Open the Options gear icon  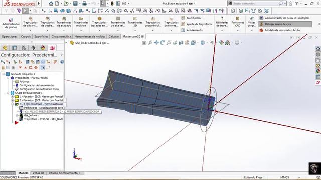[x=124, y=3]
